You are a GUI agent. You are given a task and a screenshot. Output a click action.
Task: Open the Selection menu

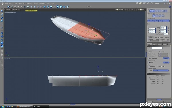21,3
